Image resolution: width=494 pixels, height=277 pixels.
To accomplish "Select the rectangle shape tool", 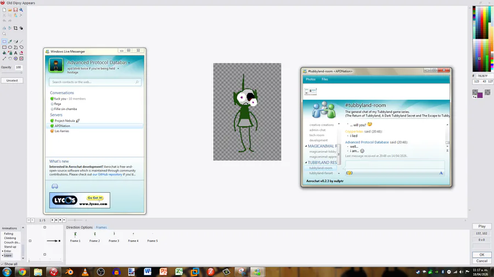I will click(x=4, y=47).
